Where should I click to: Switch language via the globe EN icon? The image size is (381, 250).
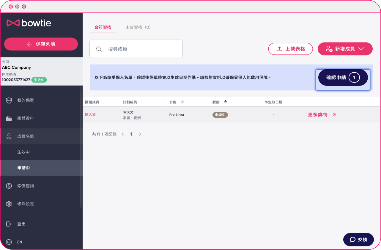[x=9, y=242]
